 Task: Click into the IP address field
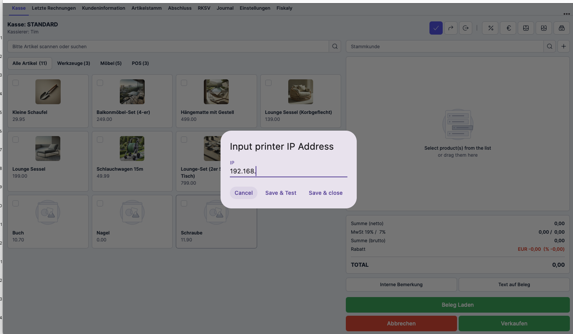[288, 171]
